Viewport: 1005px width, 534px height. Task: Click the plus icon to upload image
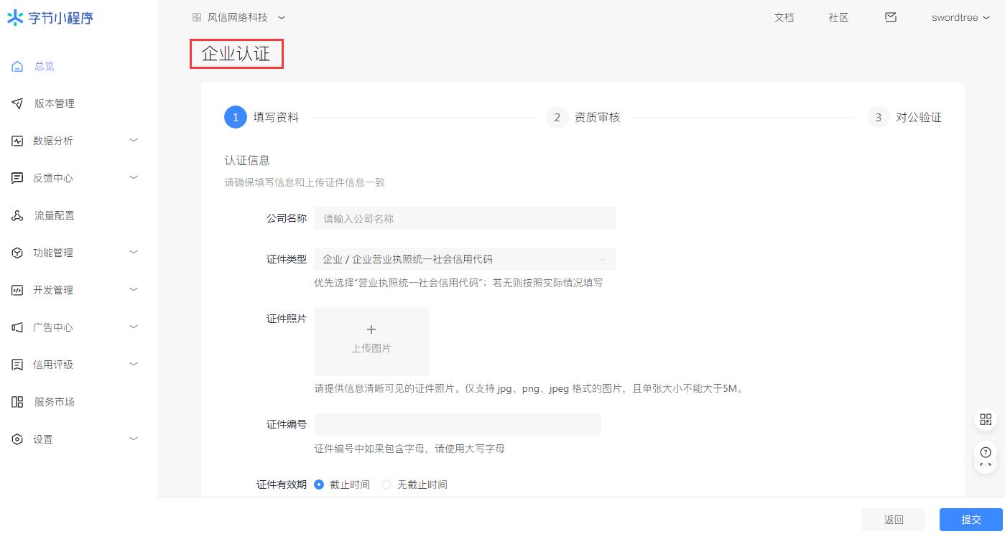coord(371,329)
